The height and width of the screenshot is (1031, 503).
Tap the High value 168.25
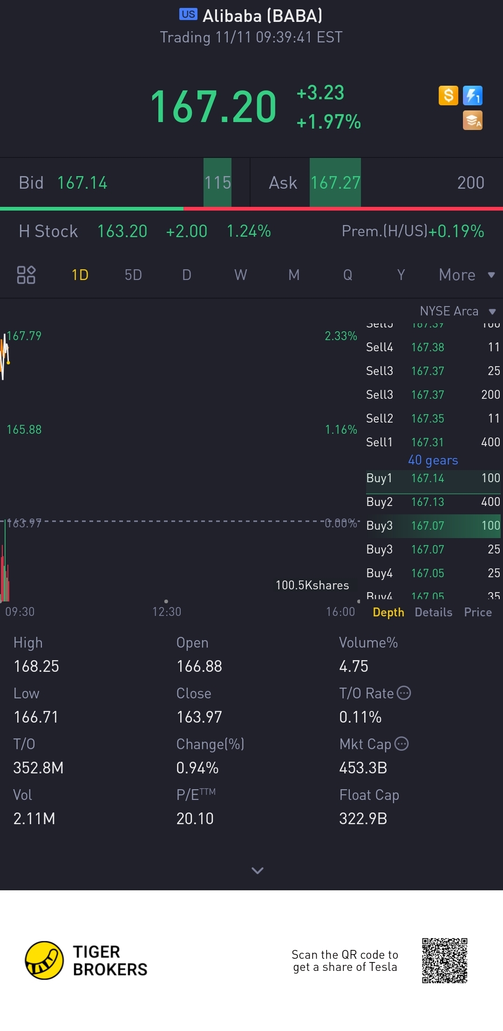(36, 666)
